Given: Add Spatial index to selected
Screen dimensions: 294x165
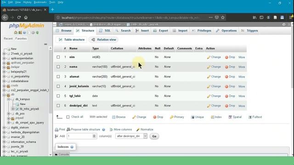Looking at the screenshot, I should (235, 117).
